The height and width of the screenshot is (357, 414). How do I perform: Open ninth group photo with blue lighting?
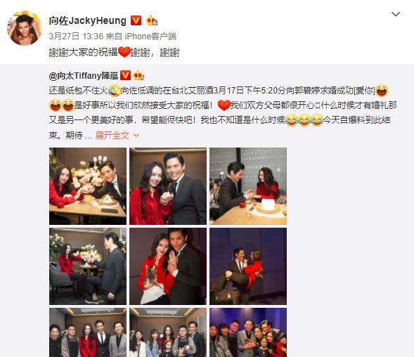pos(248,332)
